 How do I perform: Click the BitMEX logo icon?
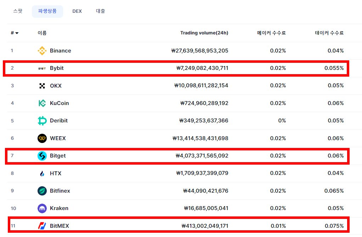pos(42,226)
